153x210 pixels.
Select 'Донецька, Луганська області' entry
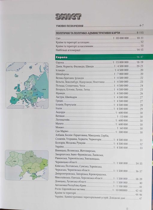[x=99, y=183]
